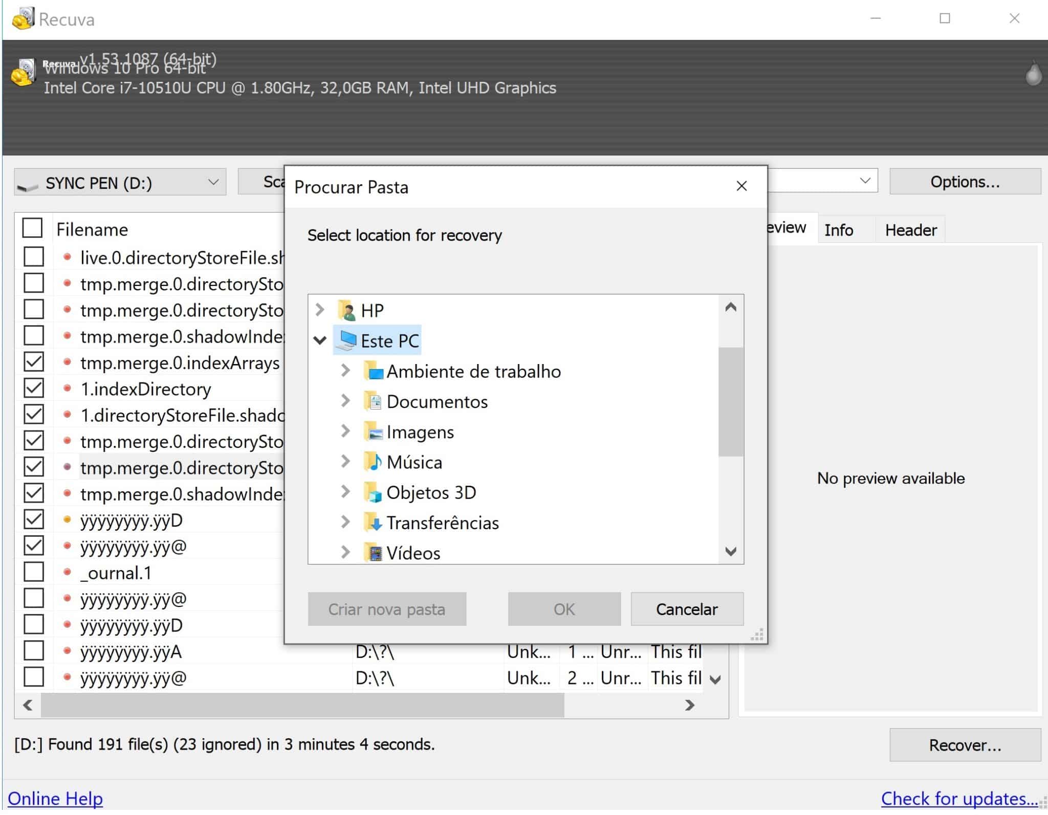Open the Options... button
Screen dimensions: 1048x815
[965, 182]
